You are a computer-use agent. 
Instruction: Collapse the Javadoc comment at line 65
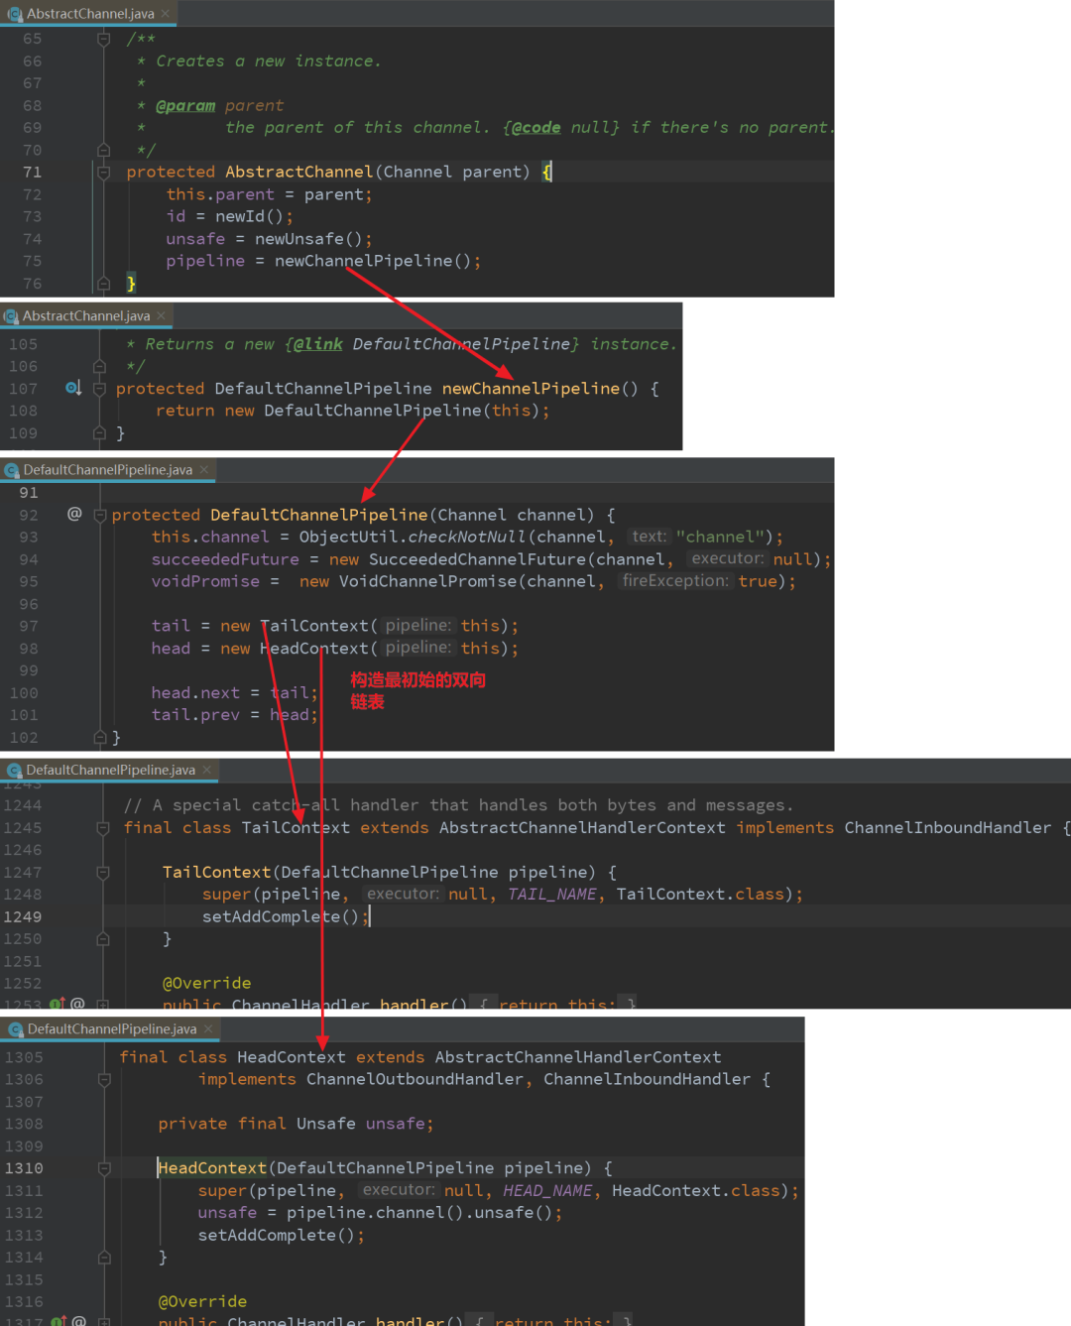103,39
